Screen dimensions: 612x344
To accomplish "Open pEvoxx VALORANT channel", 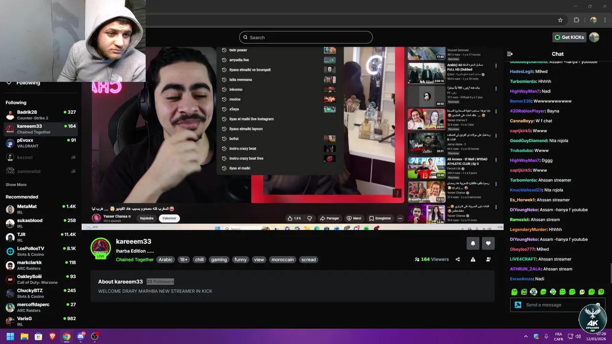I will (x=41, y=143).
